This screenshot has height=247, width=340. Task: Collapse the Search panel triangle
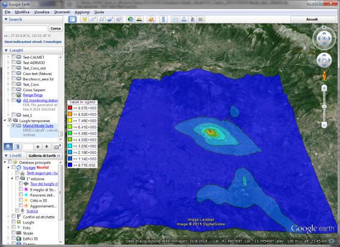click(x=6, y=19)
